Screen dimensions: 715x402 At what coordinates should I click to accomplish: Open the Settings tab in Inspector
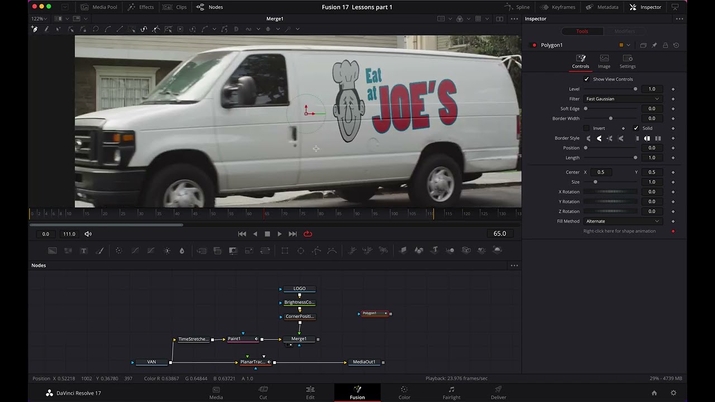coord(627,61)
